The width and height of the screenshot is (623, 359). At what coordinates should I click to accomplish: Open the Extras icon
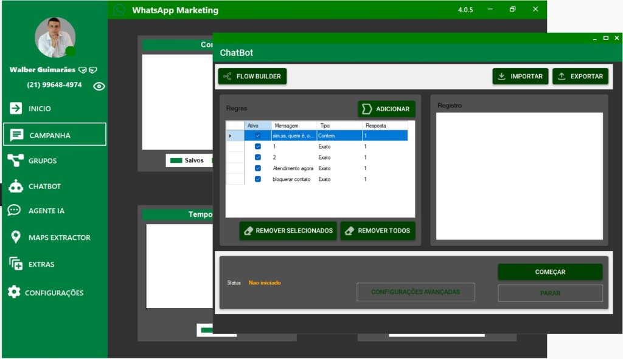pyautogui.click(x=16, y=264)
